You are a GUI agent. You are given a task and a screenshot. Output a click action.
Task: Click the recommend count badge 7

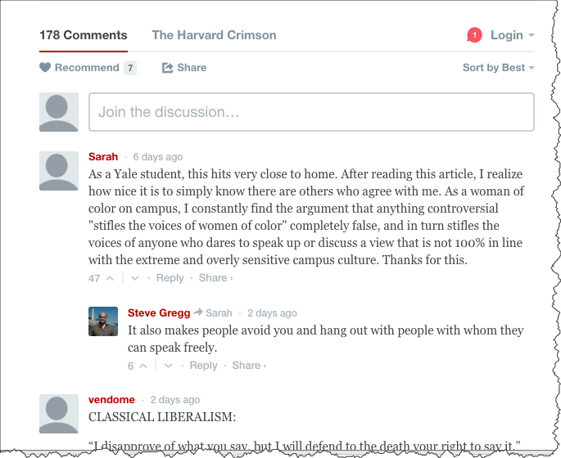[x=130, y=68]
